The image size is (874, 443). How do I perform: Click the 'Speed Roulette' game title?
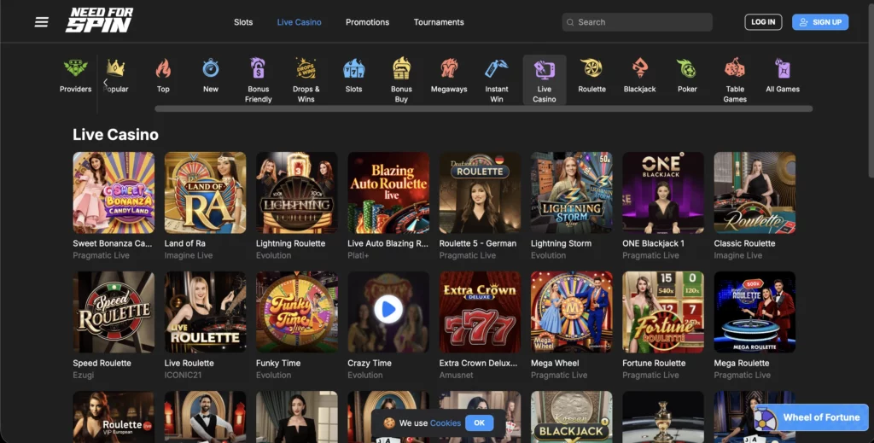coord(102,363)
